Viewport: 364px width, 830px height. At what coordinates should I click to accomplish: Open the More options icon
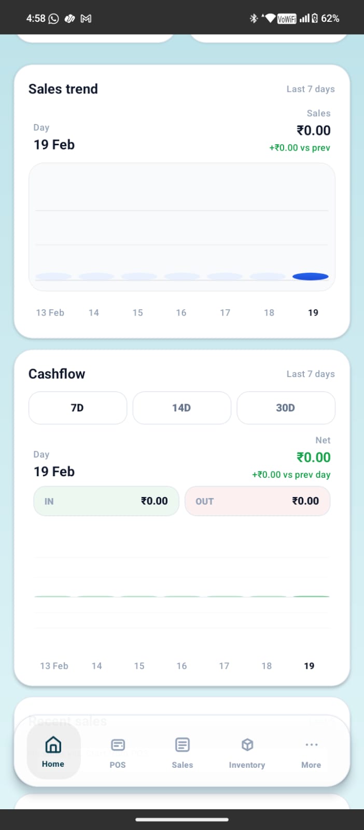(311, 744)
